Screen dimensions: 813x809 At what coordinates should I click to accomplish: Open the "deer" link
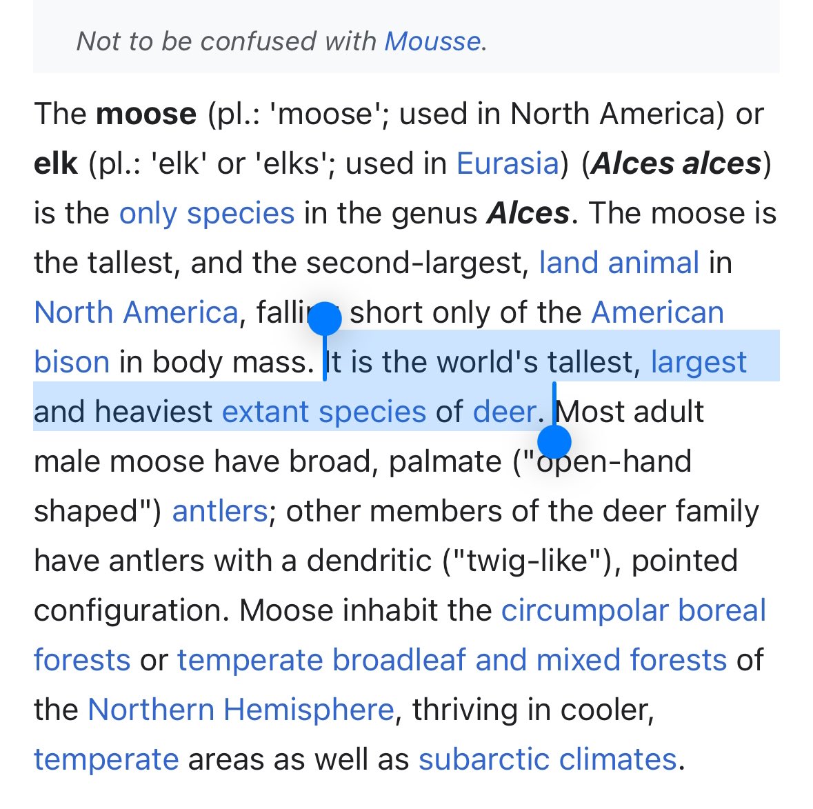[x=505, y=412]
